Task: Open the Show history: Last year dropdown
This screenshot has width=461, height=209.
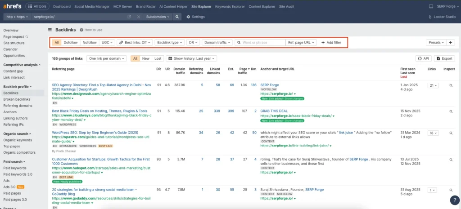Action: coord(191,58)
